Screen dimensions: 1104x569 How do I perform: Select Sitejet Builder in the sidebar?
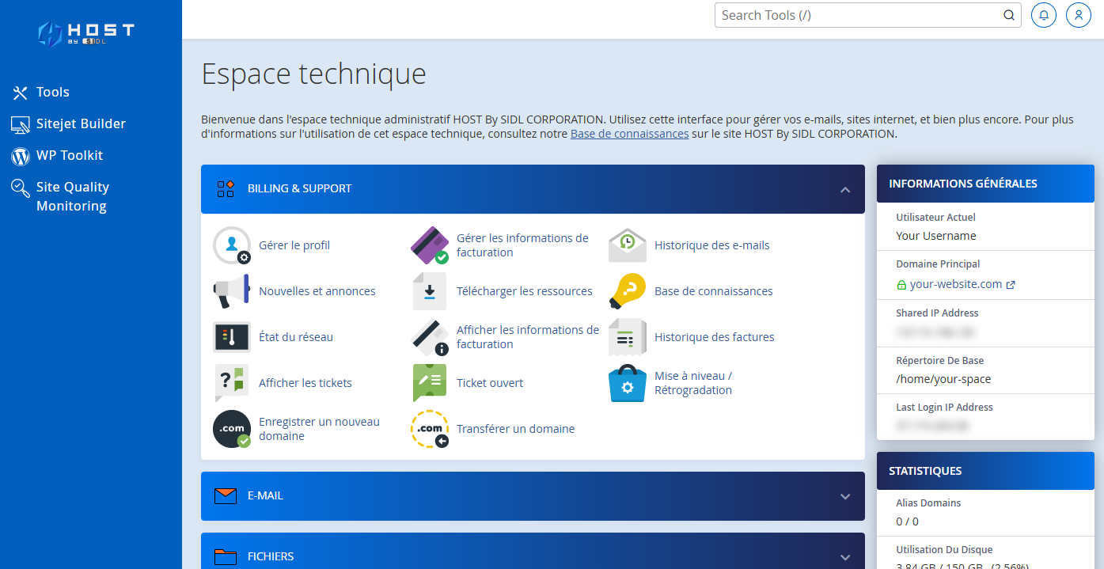80,124
